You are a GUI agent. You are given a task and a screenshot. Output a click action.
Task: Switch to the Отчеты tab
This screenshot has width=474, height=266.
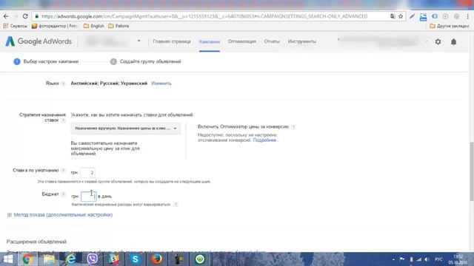[272, 41]
